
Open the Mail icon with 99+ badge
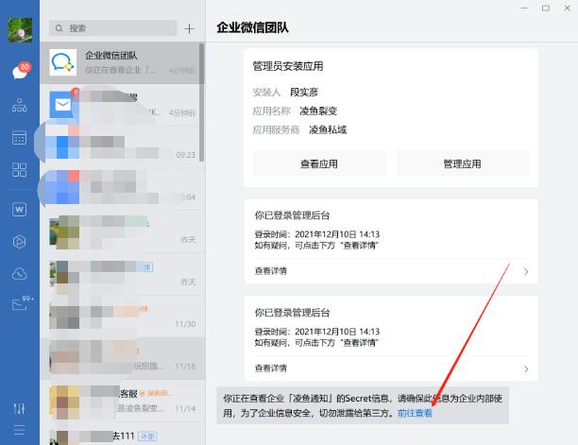pyautogui.click(x=19, y=304)
